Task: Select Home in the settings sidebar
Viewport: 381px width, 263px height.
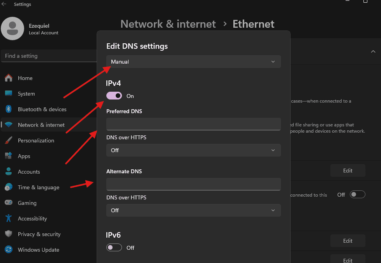Action: (x=25, y=78)
